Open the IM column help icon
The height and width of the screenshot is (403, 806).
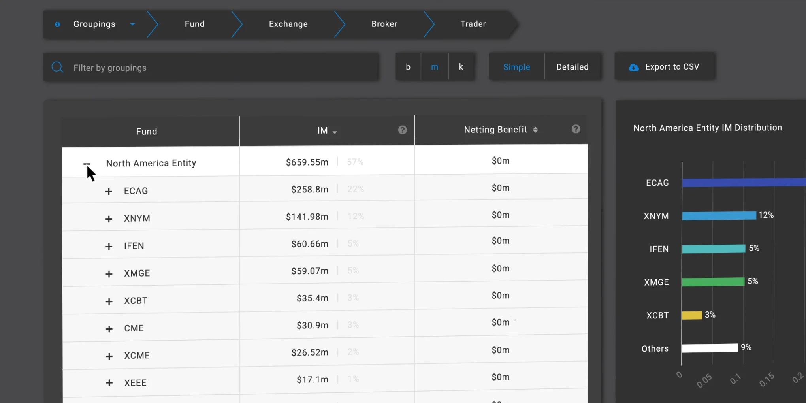[403, 130]
